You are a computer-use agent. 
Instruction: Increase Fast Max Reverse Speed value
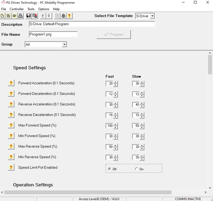116,145
